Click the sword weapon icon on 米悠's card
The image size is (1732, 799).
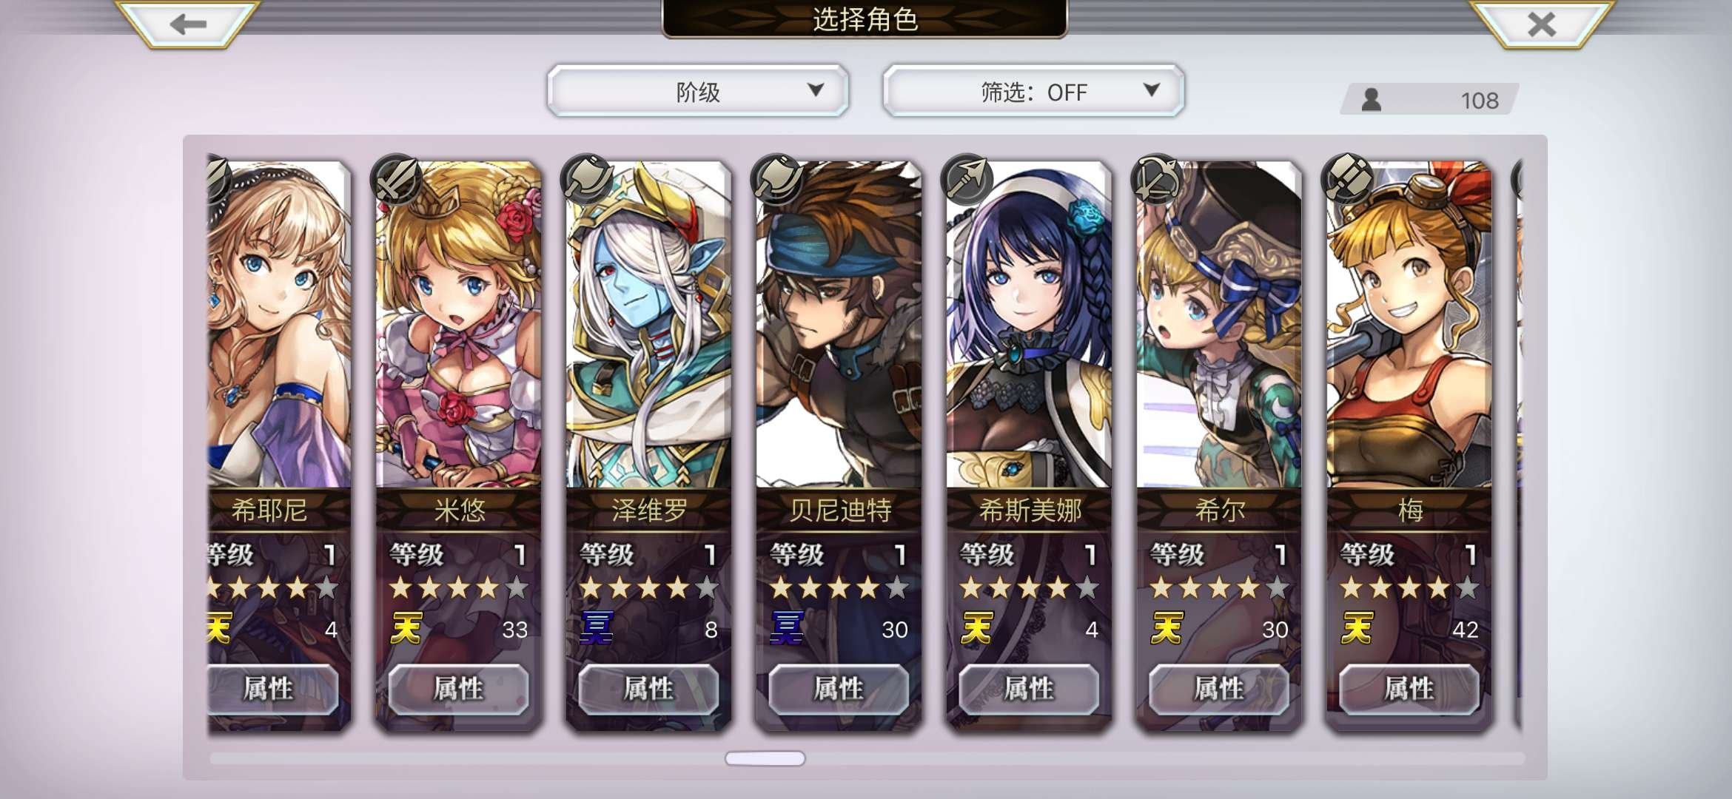point(396,179)
